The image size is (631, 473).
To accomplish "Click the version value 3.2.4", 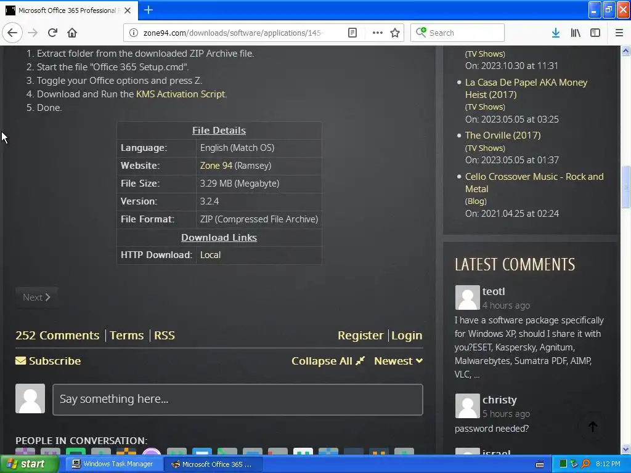I will pos(210,201).
